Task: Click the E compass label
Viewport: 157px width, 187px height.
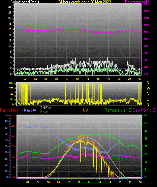Action: [148, 99]
